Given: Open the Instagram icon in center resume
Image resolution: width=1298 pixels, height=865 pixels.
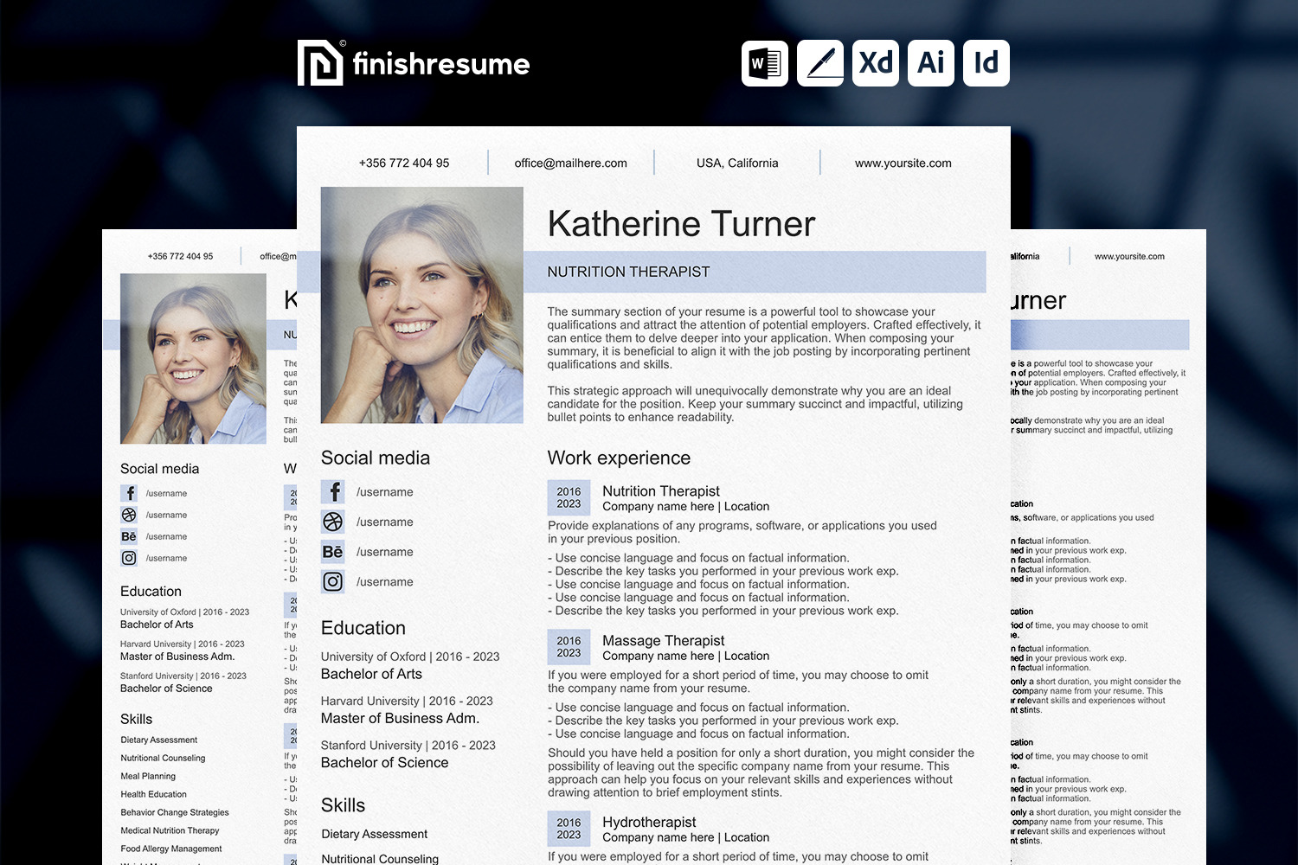Looking at the screenshot, I should tap(333, 582).
